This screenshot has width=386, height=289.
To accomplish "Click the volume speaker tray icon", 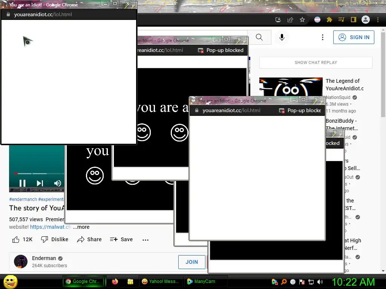I will [x=320, y=282].
